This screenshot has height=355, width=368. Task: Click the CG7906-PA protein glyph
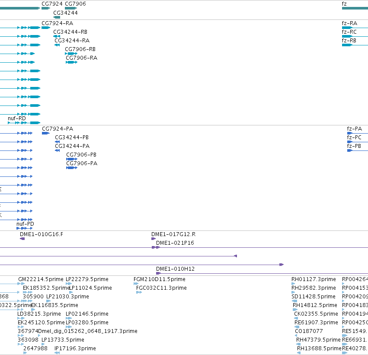(x=72, y=168)
